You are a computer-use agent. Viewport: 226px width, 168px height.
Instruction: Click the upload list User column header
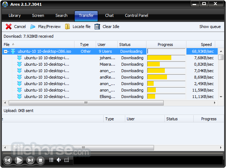click(145, 119)
